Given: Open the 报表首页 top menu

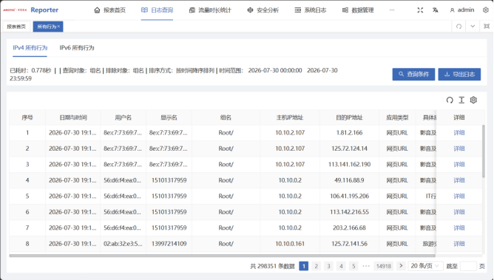Looking at the screenshot, I should click(110, 10).
